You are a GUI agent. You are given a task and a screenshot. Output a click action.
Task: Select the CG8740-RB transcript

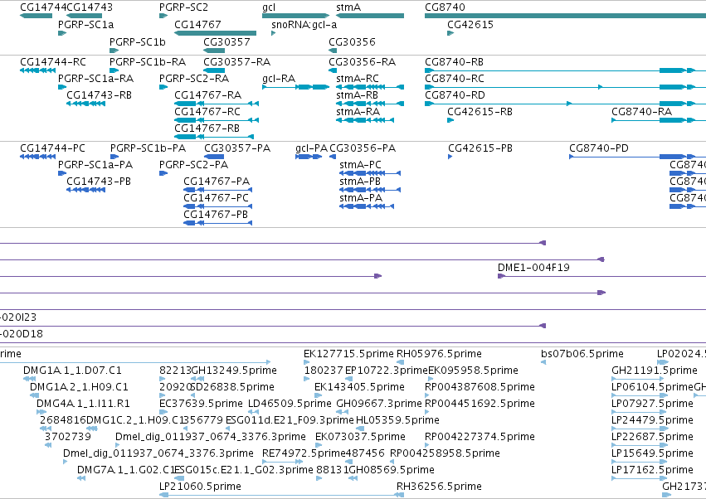point(565,70)
